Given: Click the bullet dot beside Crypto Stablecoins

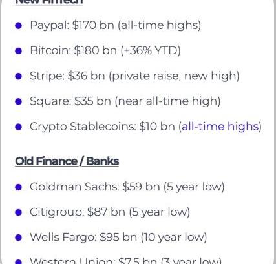Looking at the screenshot, I should click(19, 127).
